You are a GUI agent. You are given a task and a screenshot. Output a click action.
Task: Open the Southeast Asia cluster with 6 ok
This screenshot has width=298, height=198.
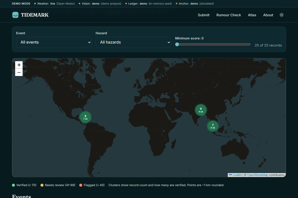tap(213, 126)
